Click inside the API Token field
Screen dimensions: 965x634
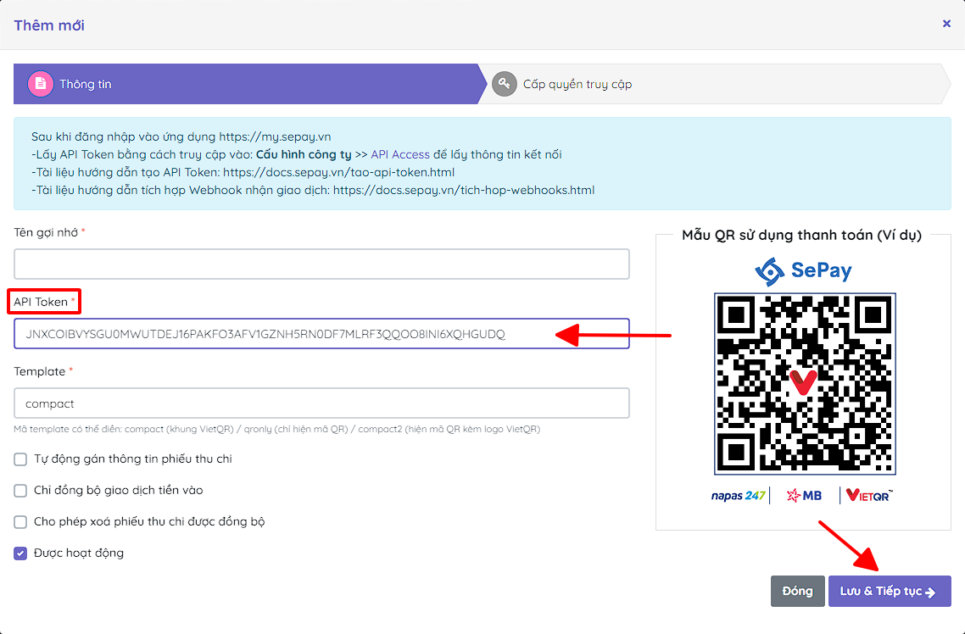[x=321, y=334]
